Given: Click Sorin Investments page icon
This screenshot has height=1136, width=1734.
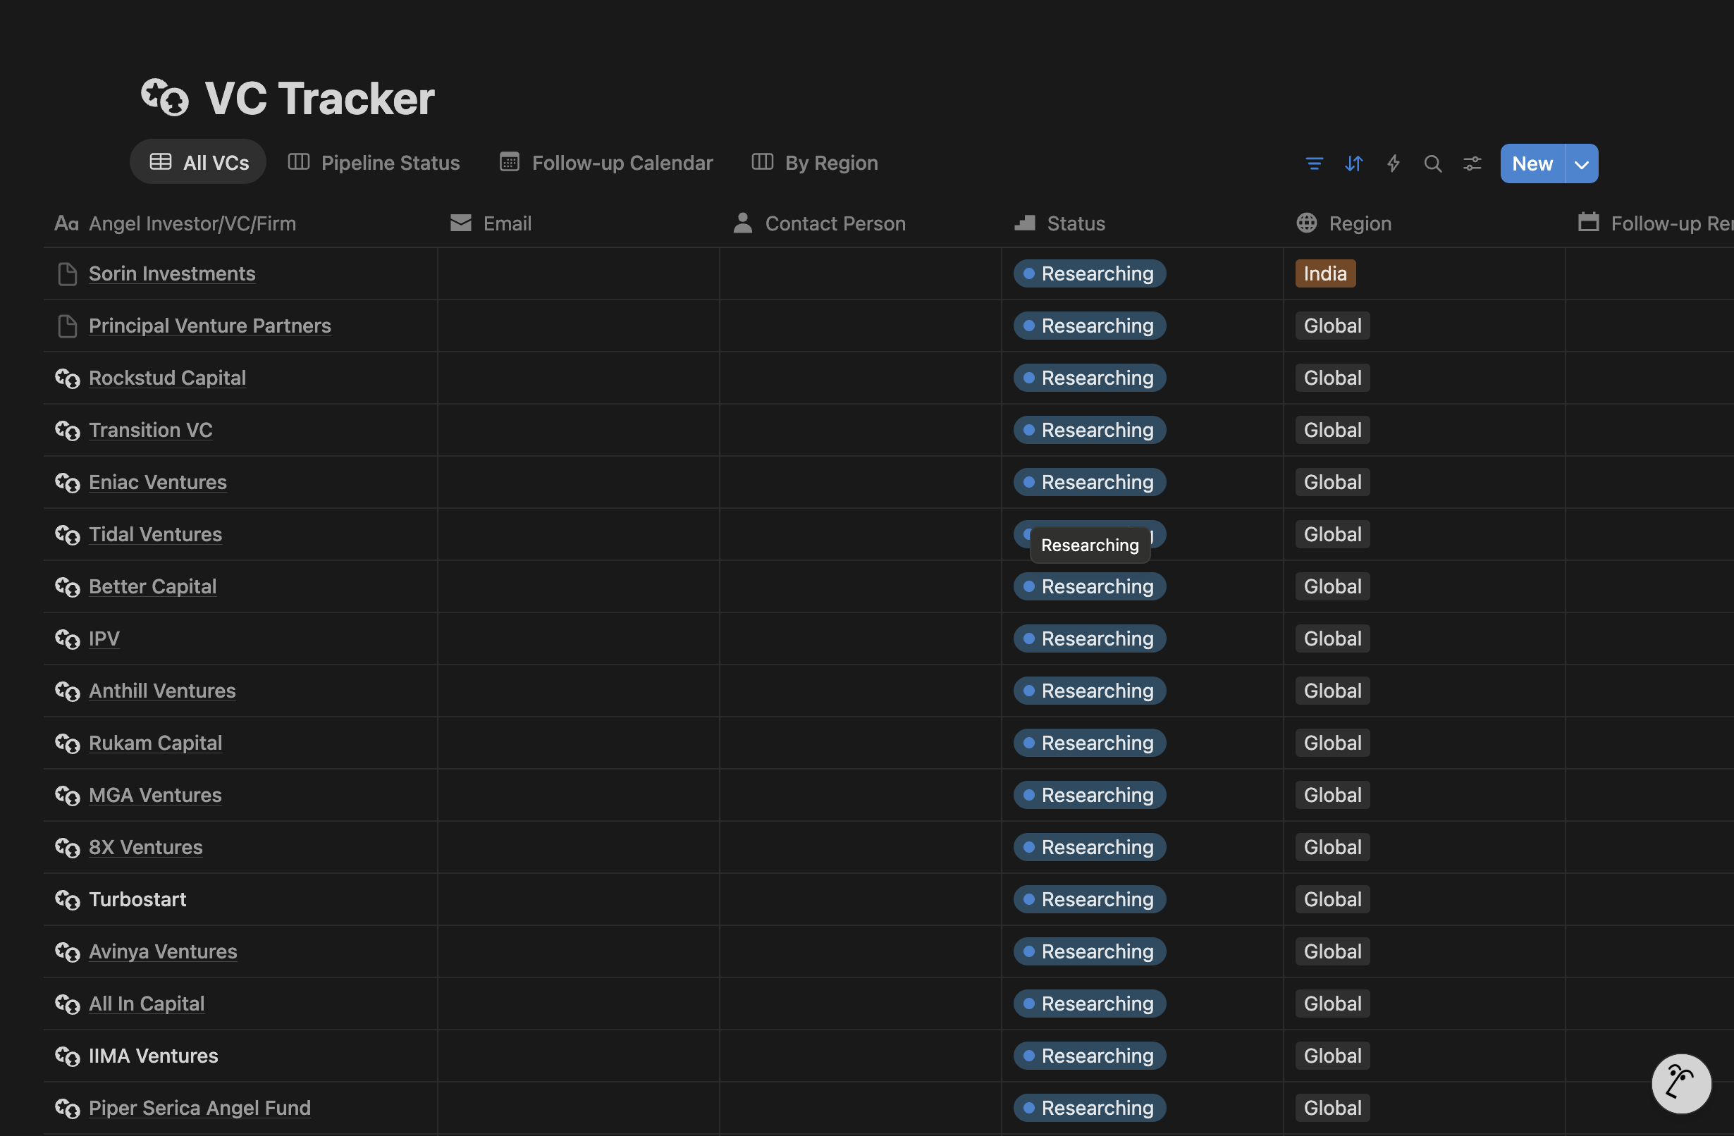Looking at the screenshot, I should 67,274.
